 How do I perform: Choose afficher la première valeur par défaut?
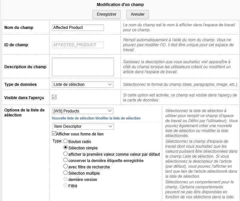(66, 154)
